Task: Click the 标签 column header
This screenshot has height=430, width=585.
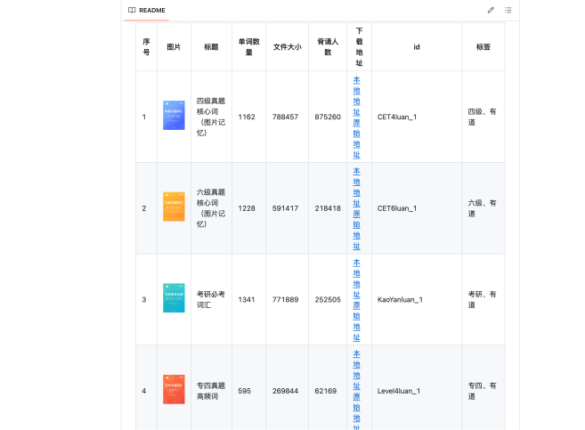Action: tap(483, 46)
